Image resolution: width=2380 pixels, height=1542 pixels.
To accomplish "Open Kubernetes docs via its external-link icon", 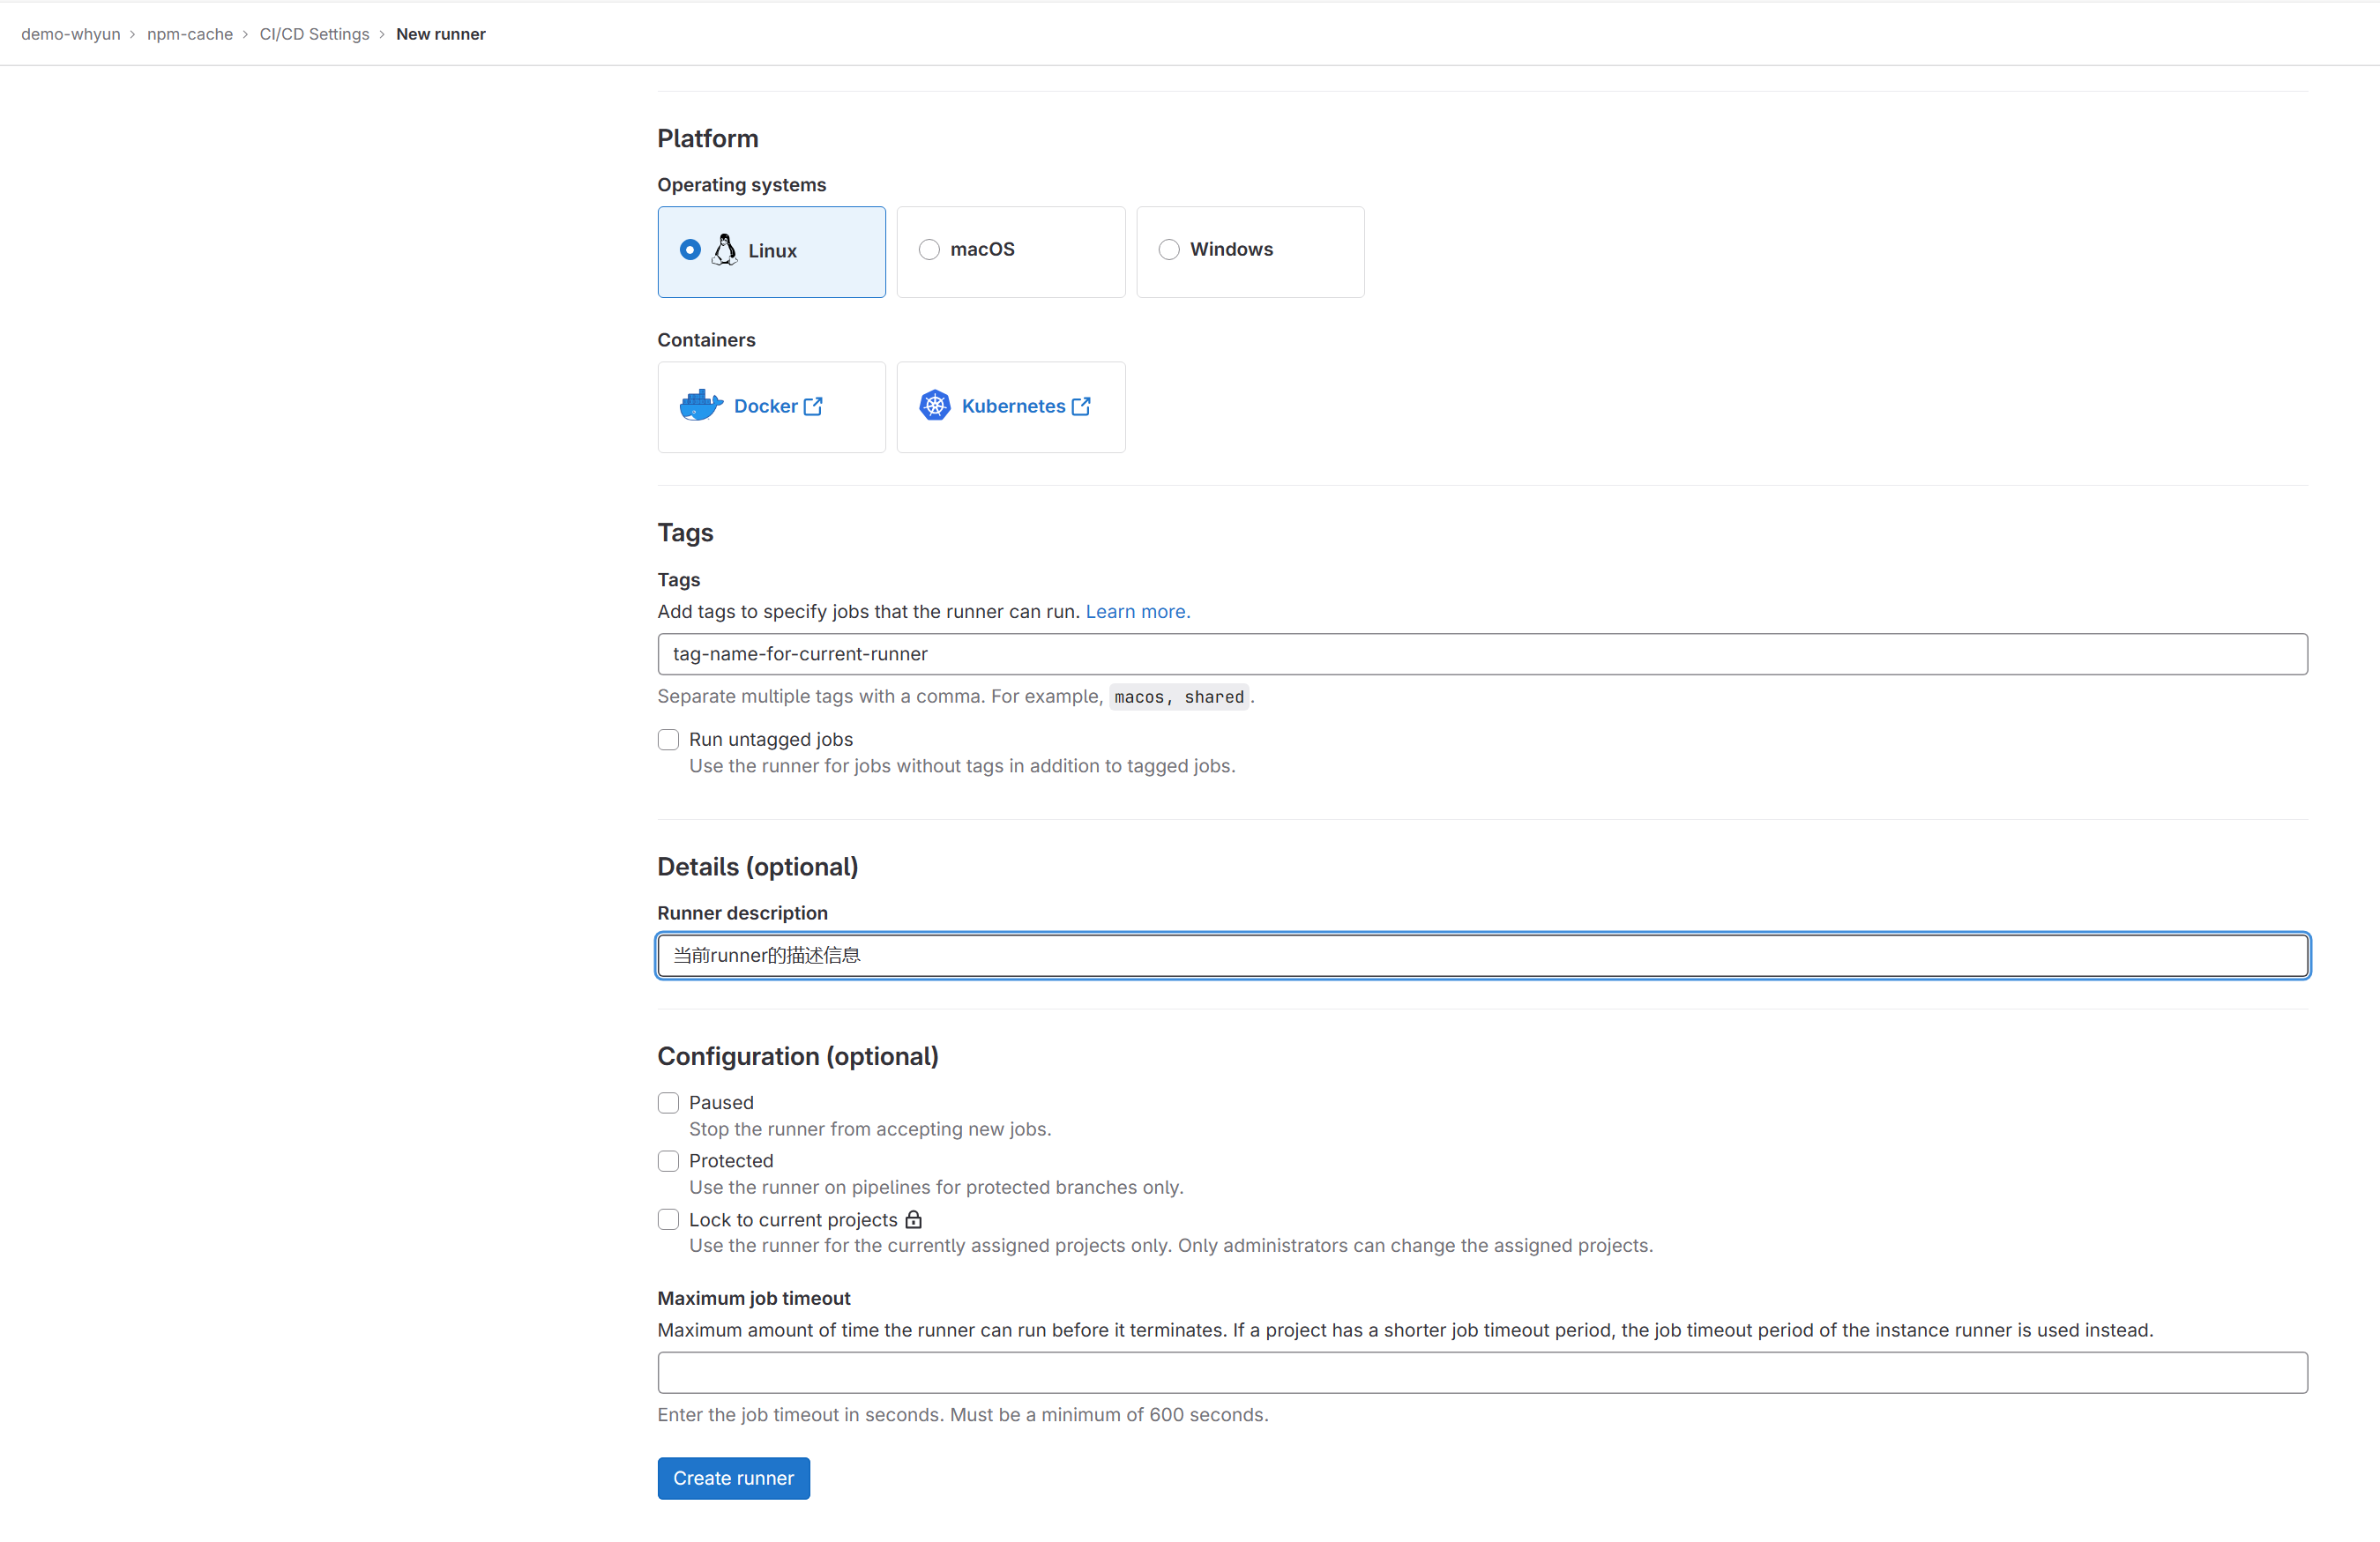I will (x=1081, y=406).
